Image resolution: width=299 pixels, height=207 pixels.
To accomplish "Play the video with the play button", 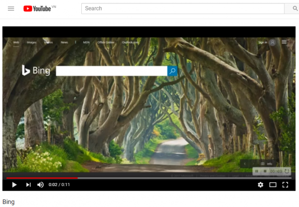I will [14, 185].
